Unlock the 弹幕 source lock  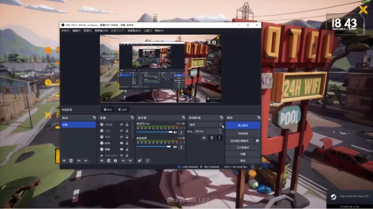pos(127,149)
